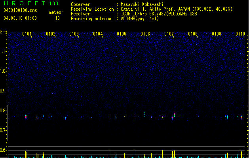Click the 0108 time marker
Viewport: 249px width, 158px height.
[193, 34]
